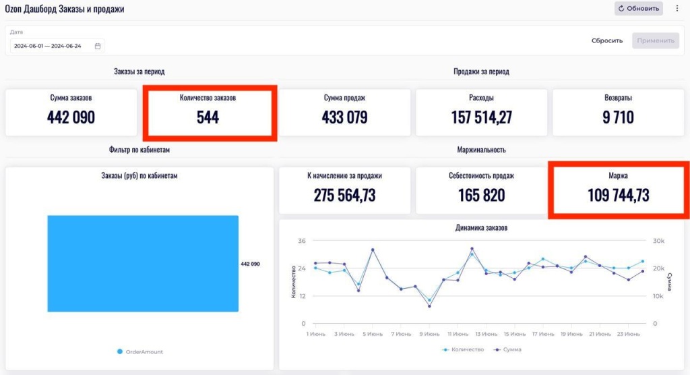Open the calendar icon in date field
Viewport: 690px width, 375px height.
click(98, 46)
